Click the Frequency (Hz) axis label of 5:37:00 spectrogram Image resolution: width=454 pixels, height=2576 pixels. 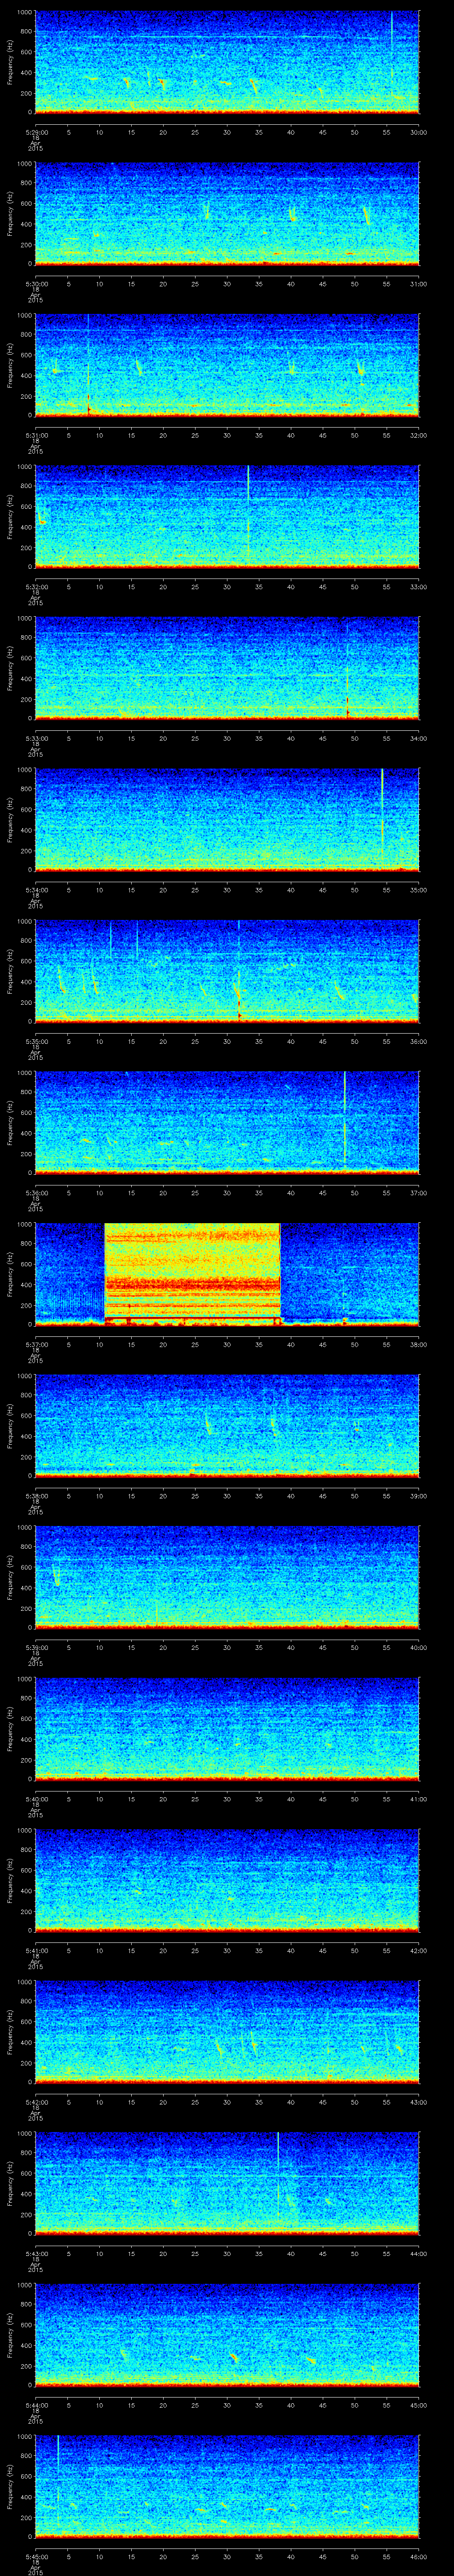(x=10, y=1274)
